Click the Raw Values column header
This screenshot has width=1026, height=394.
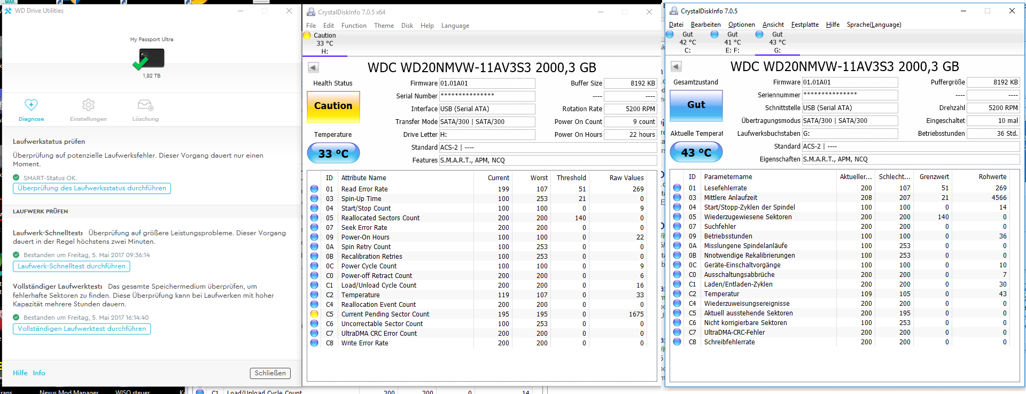click(626, 178)
